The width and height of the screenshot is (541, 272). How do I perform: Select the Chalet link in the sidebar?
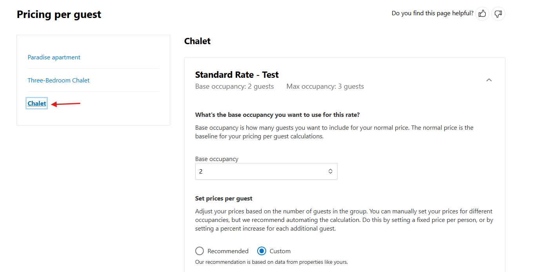coord(37,103)
